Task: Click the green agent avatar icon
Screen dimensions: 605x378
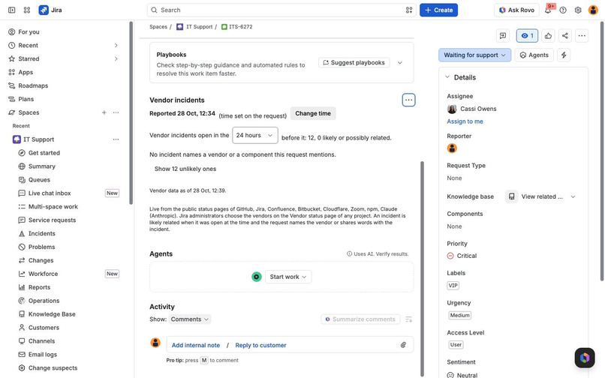Action: (x=257, y=277)
